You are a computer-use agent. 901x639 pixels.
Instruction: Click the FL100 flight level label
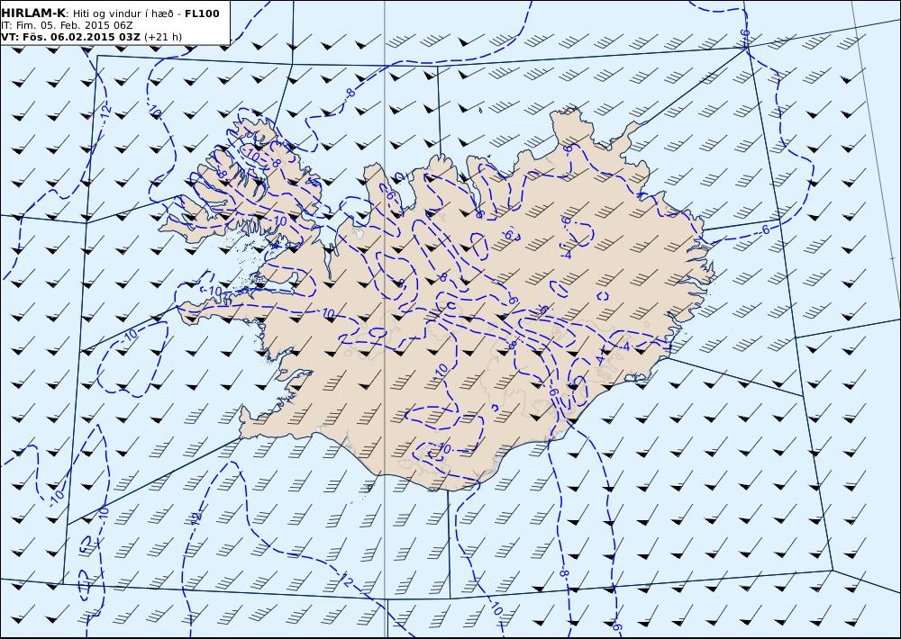(202, 13)
